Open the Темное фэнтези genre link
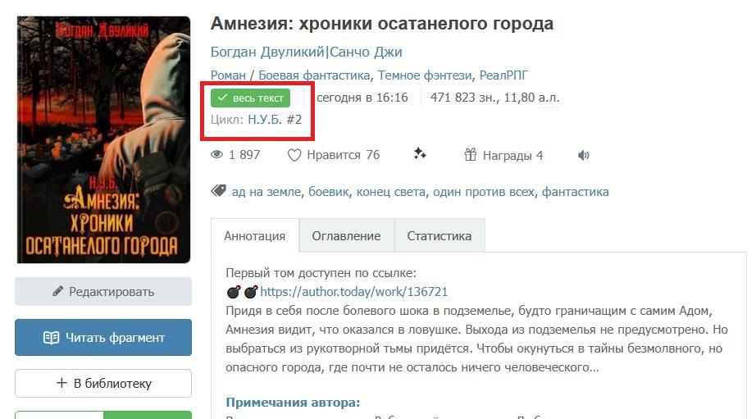 pyautogui.click(x=425, y=75)
